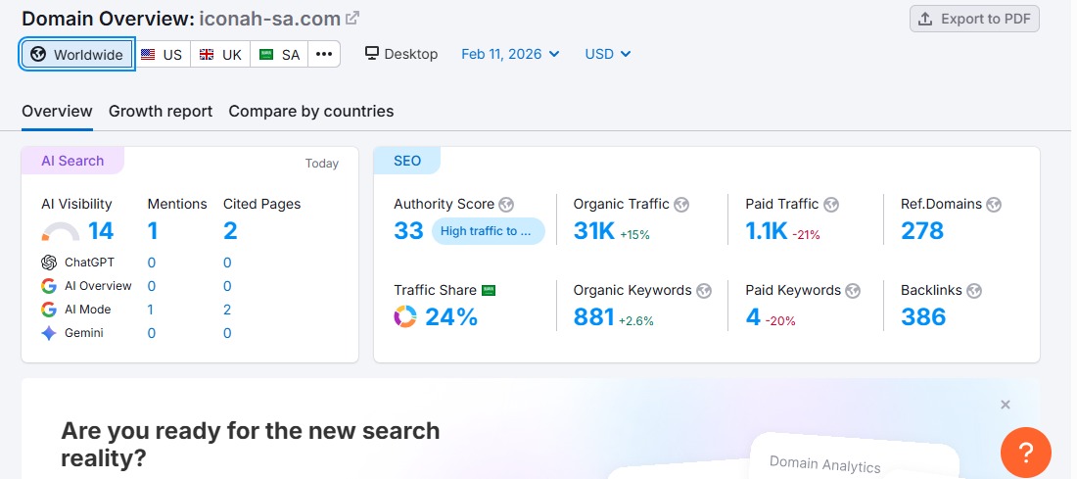Click globe icon beside Paid Traffic

coord(831,204)
